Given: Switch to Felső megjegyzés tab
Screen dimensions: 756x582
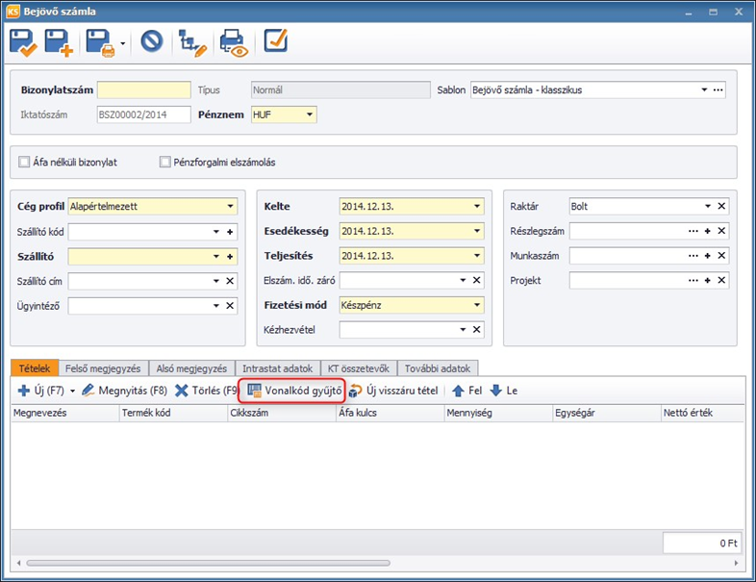Looking at the screenshot, I should click(103, 368).
